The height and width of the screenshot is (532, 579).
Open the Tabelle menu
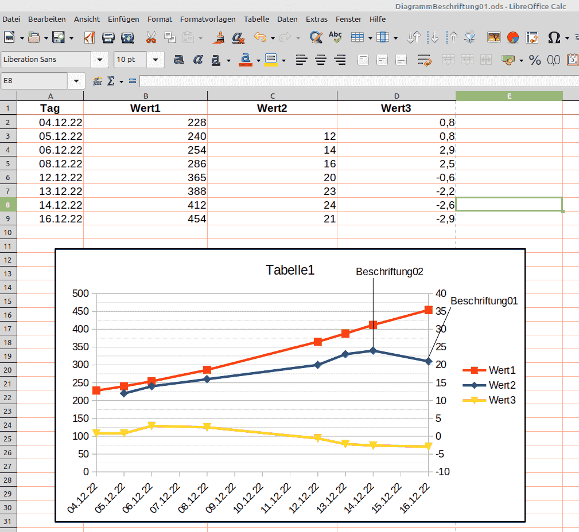[257, 19]
